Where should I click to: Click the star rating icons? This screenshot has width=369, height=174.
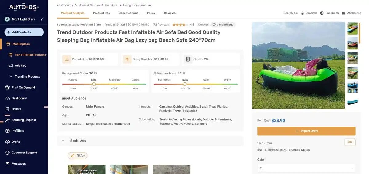[181, 25]
